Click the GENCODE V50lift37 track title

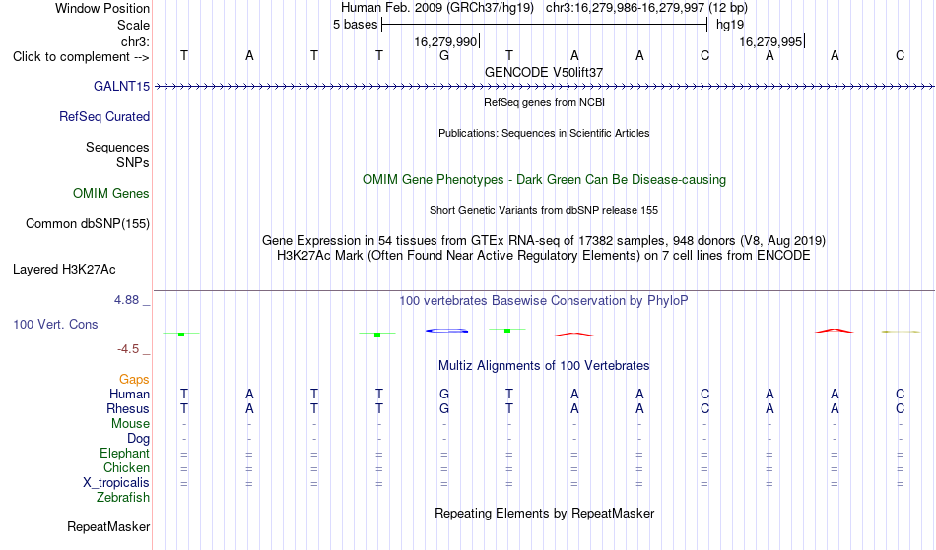point(544,72)
